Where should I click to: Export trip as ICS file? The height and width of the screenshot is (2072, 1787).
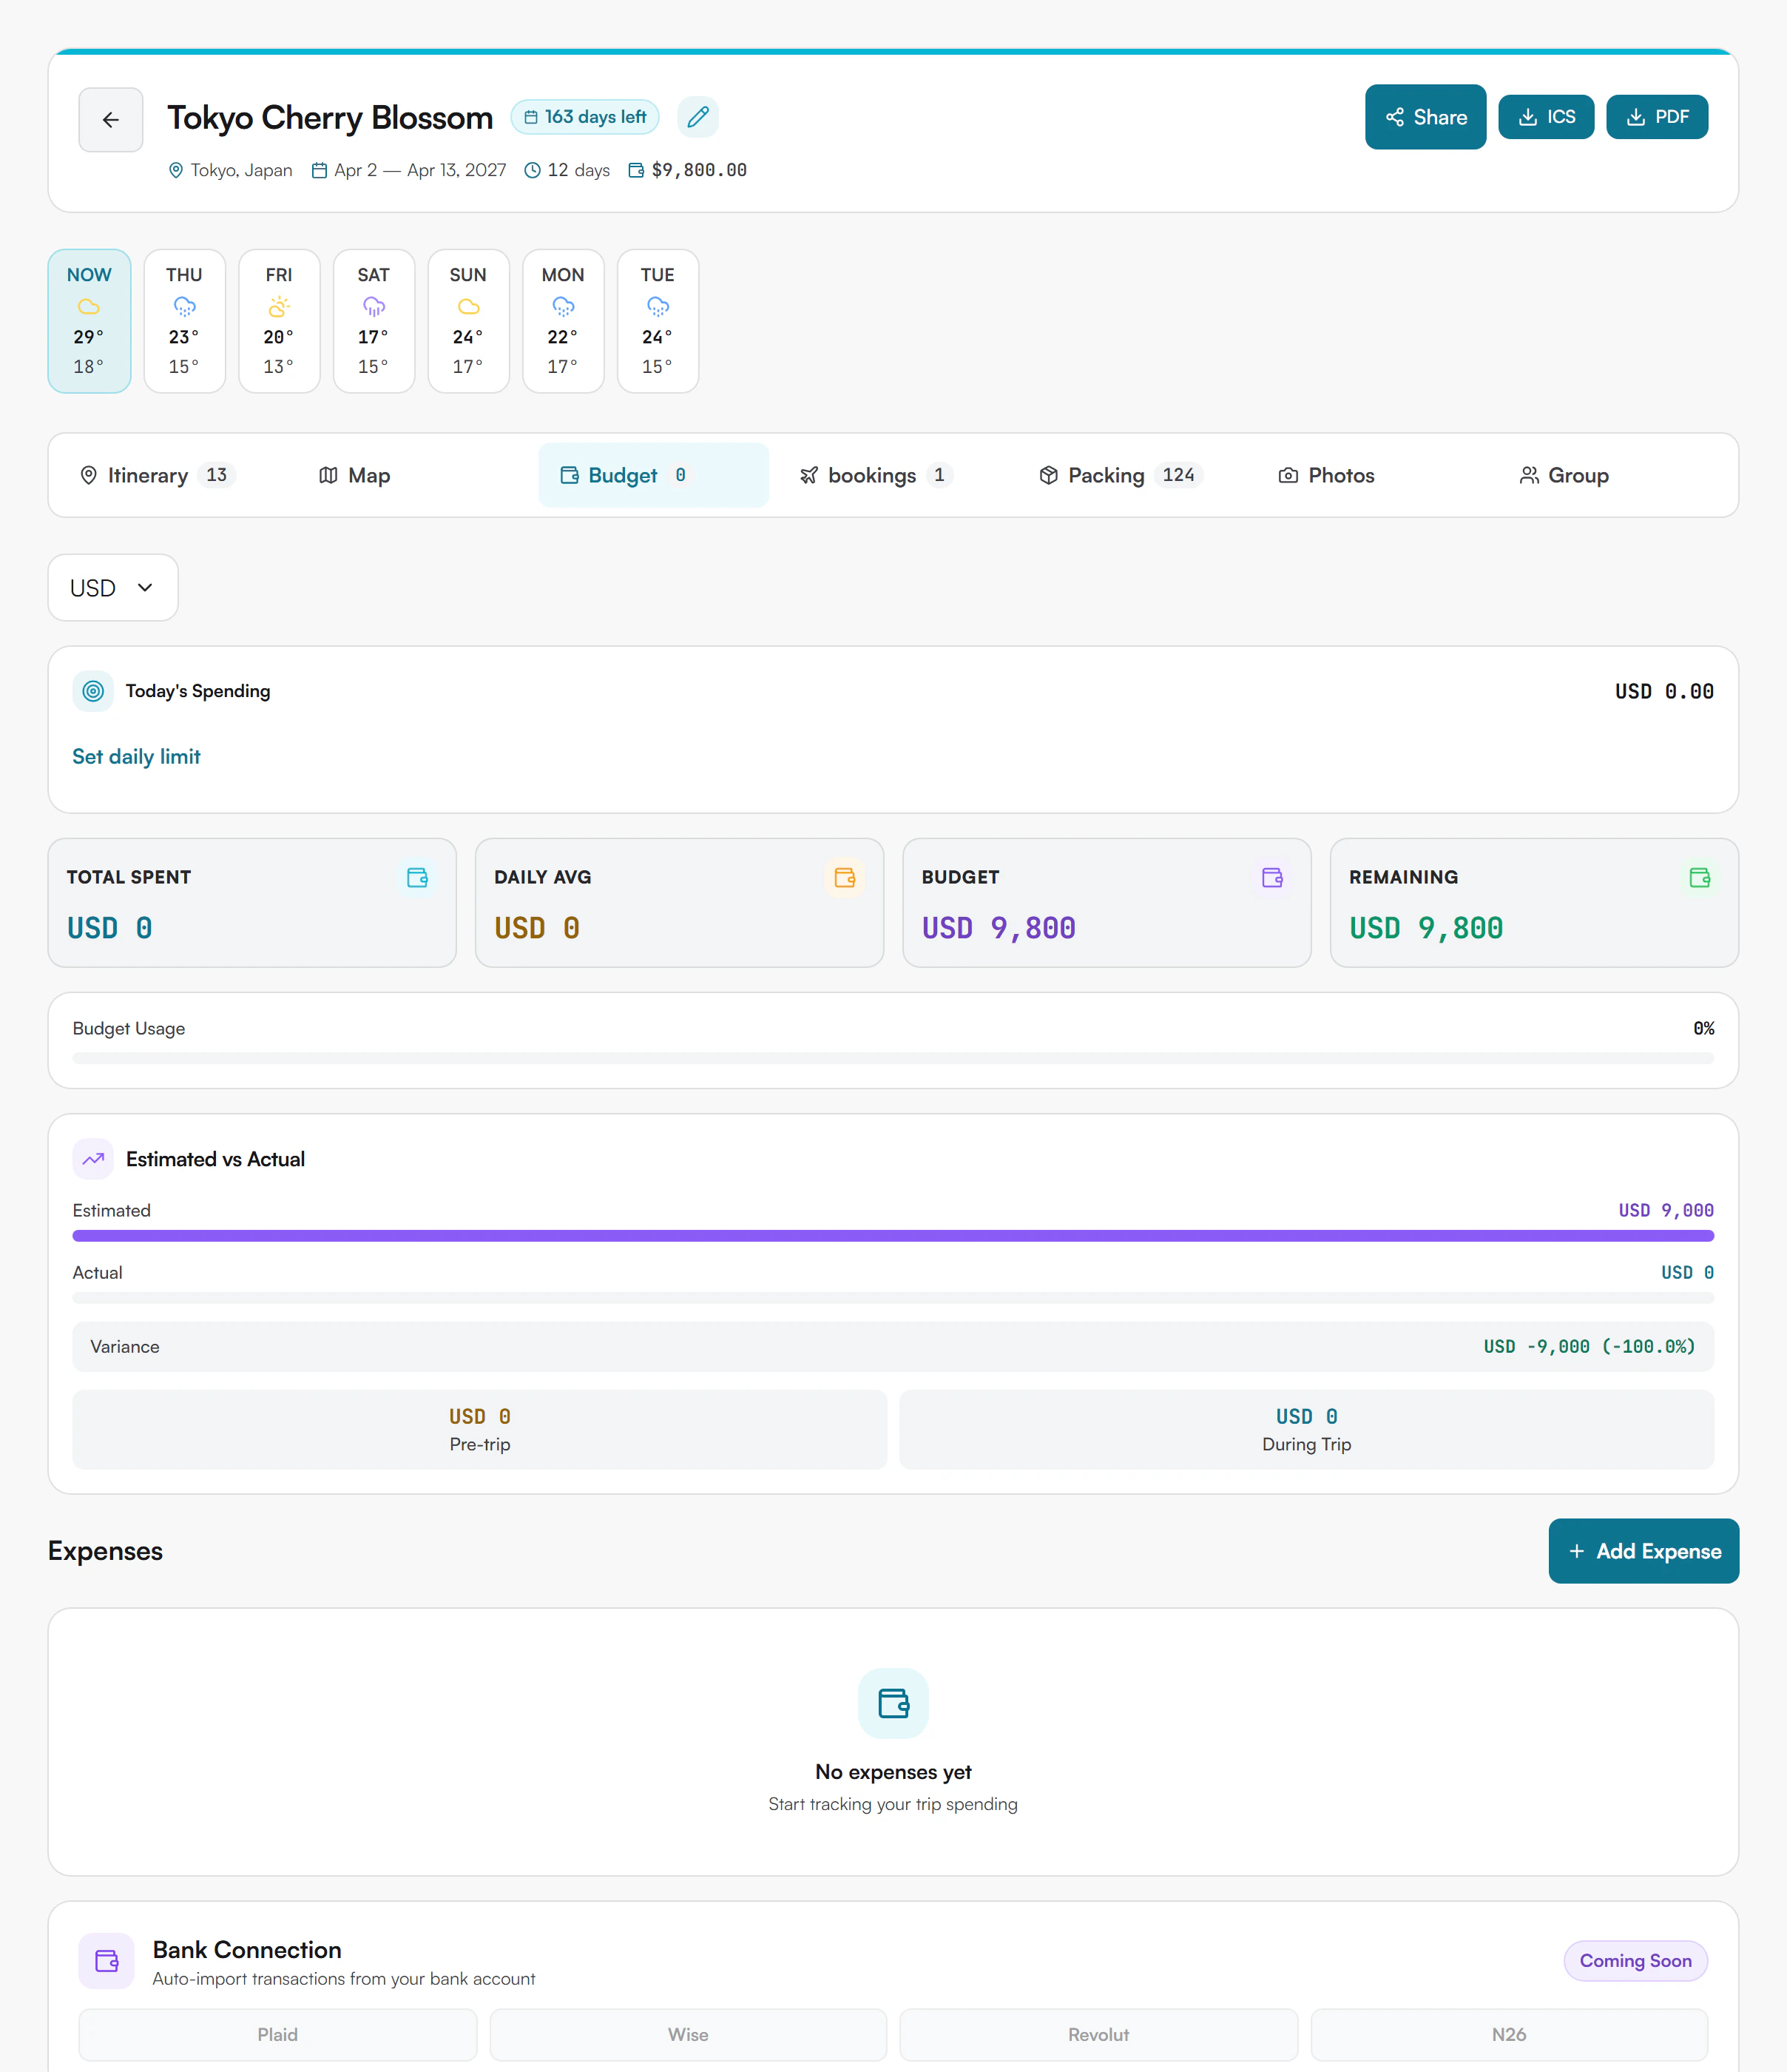click(x=1546, y=117)
